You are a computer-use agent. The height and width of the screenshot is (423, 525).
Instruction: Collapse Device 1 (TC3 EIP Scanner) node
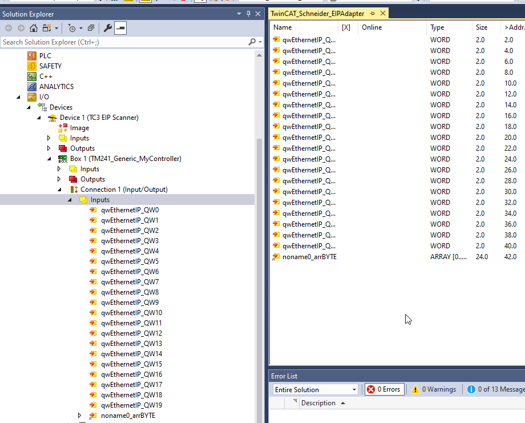point(39,118)
